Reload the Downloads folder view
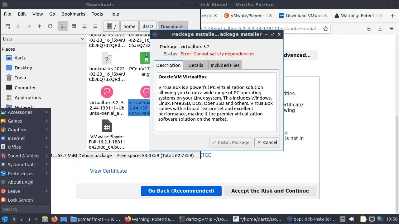Screen dimensions: 399x224 click(x=50, y=26)
